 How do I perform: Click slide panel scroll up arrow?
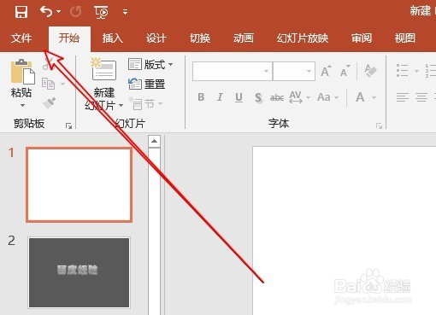(154, 141)
